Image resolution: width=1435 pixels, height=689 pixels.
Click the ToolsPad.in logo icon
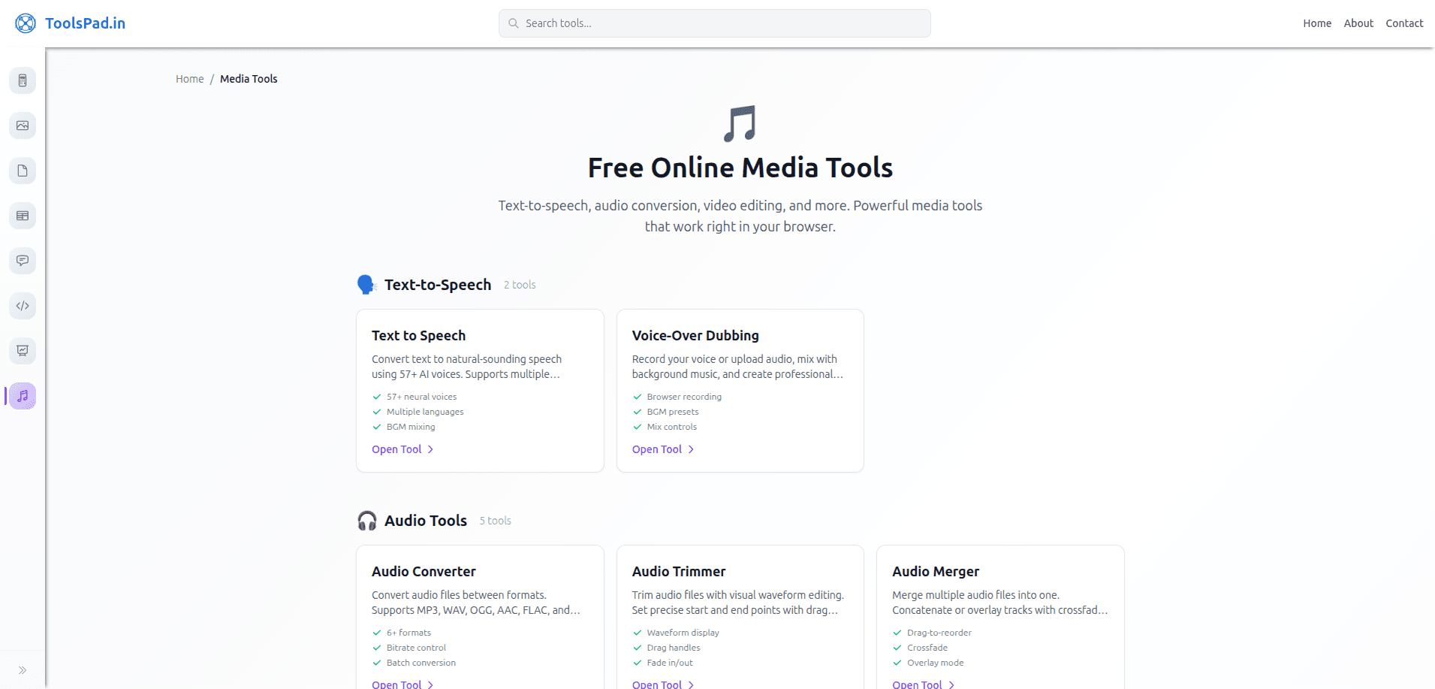point(25,23)
